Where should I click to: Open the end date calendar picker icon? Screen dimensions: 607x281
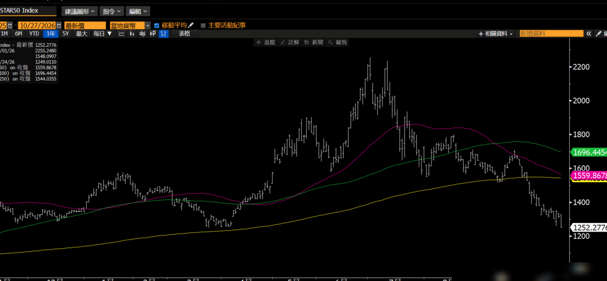[x=59, y=25]
